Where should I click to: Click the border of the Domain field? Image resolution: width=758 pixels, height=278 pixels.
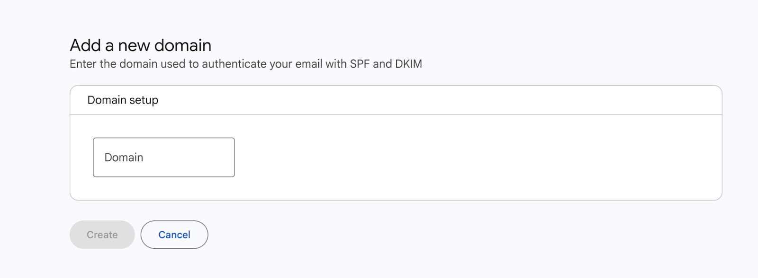coord(163,138)
